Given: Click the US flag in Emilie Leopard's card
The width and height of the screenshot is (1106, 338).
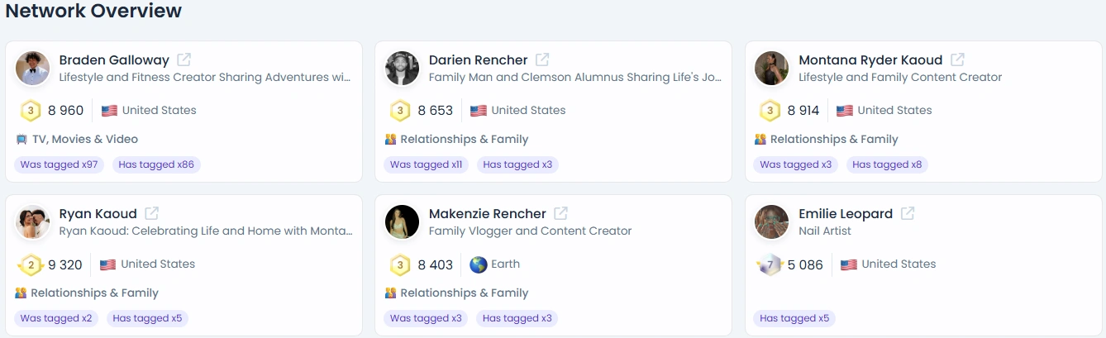Looking at the screenshot, I should (x=848, y=264).
